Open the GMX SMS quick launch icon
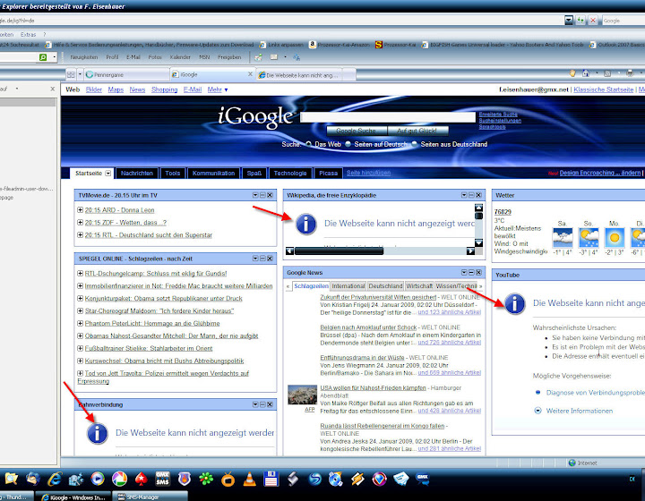Image resolution: width=645 pixels, height=501 pixels. click(162, 479)
